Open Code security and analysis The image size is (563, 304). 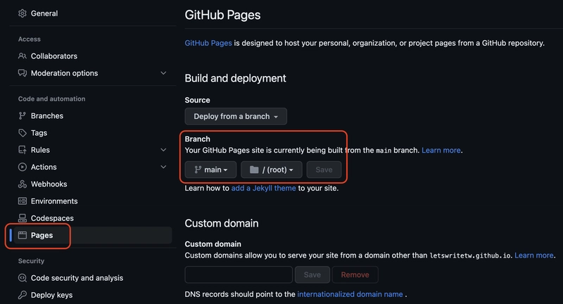click(77, 278)
